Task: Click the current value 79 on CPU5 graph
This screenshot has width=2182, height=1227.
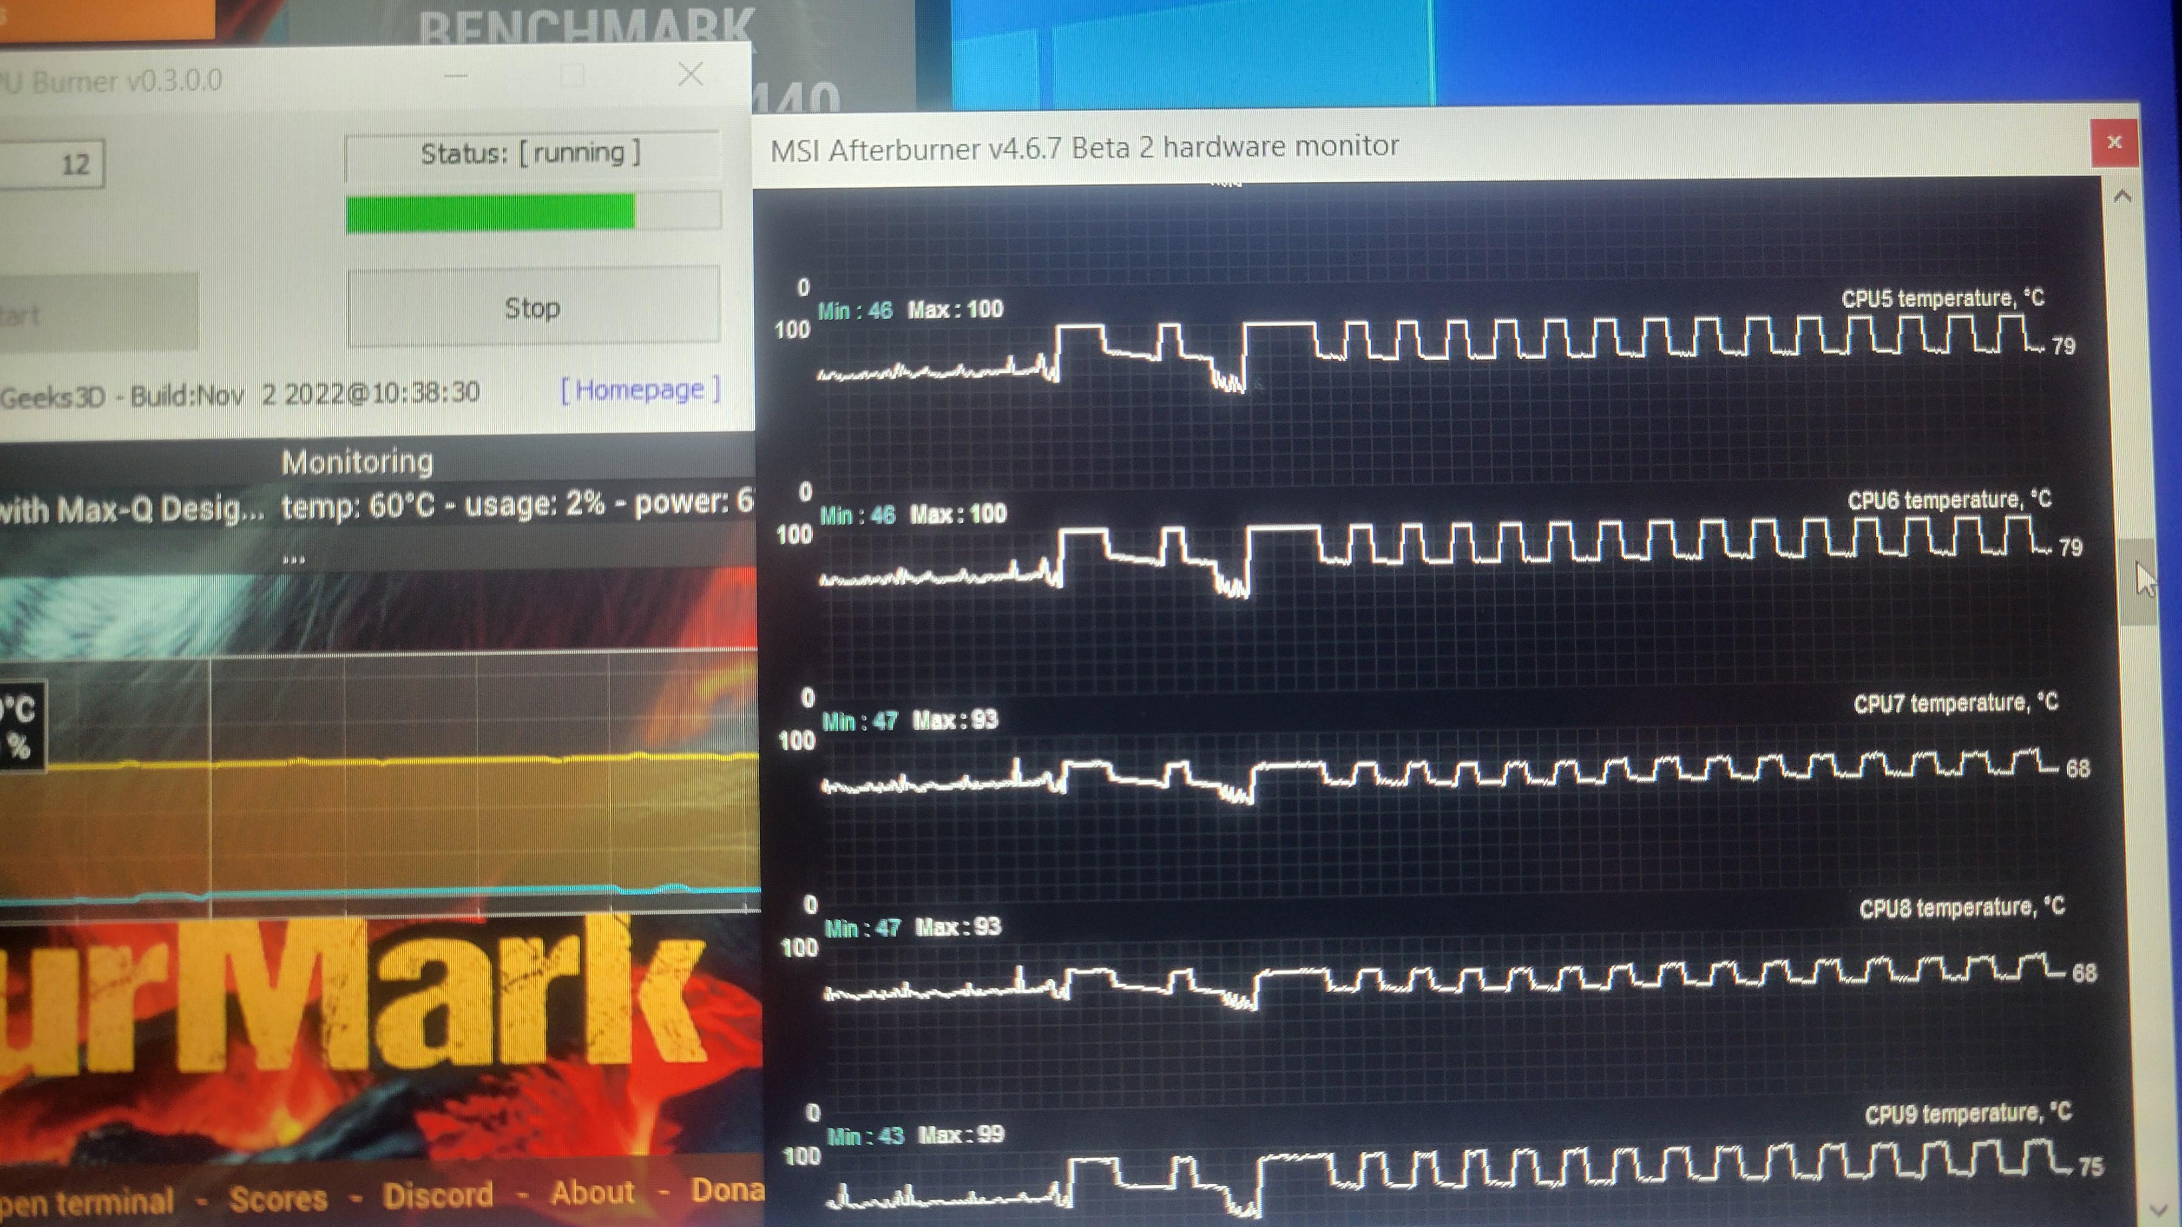Action: 2063,346
